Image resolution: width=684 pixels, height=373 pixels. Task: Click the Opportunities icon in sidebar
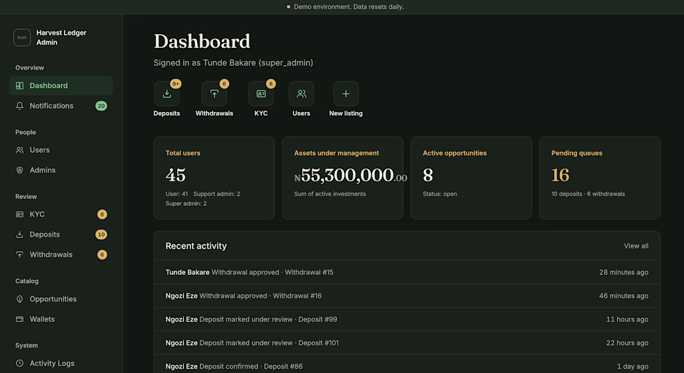pyautogui.click(x=20, y=299)
